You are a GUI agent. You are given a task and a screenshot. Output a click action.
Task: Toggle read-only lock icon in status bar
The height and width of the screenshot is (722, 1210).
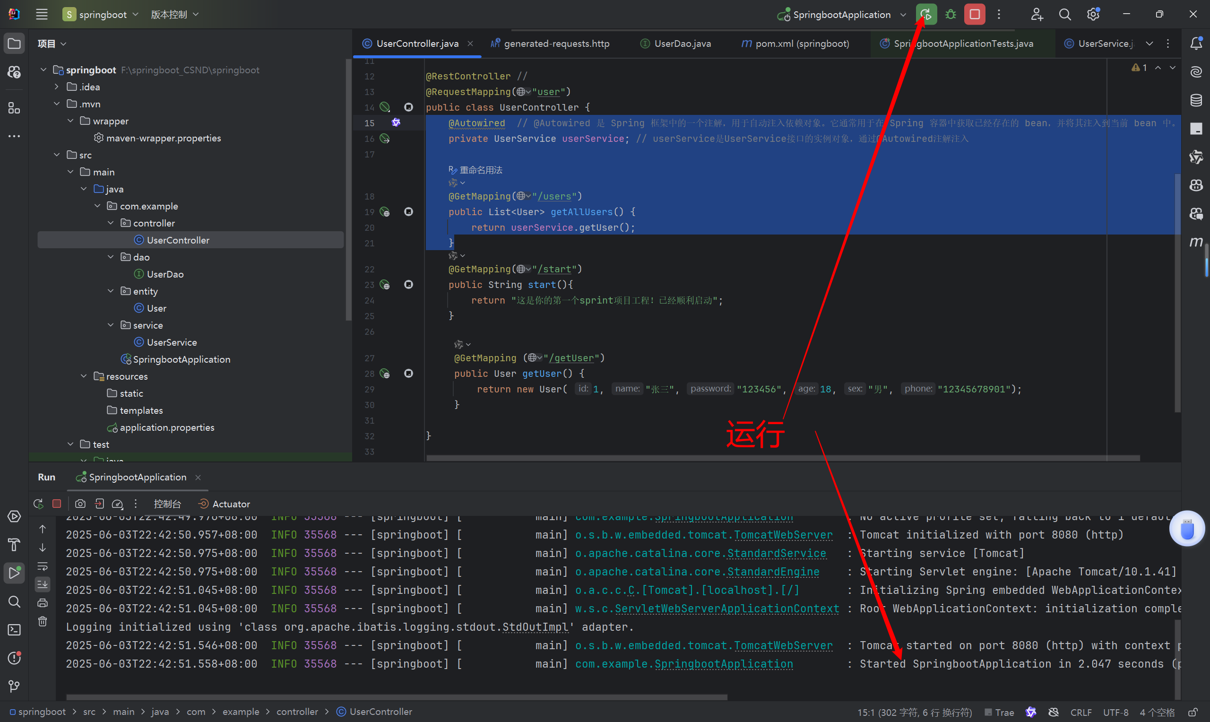pyautogui.click(x=1193, y=712)
